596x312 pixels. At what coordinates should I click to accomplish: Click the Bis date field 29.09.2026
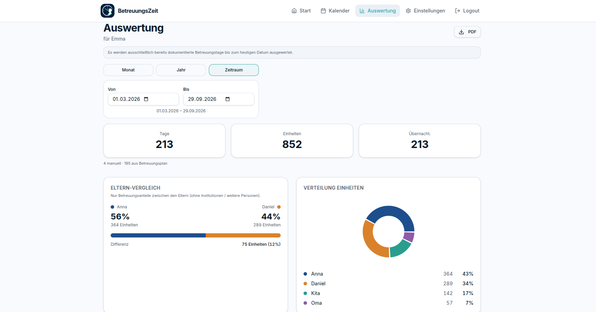point(219,99)
